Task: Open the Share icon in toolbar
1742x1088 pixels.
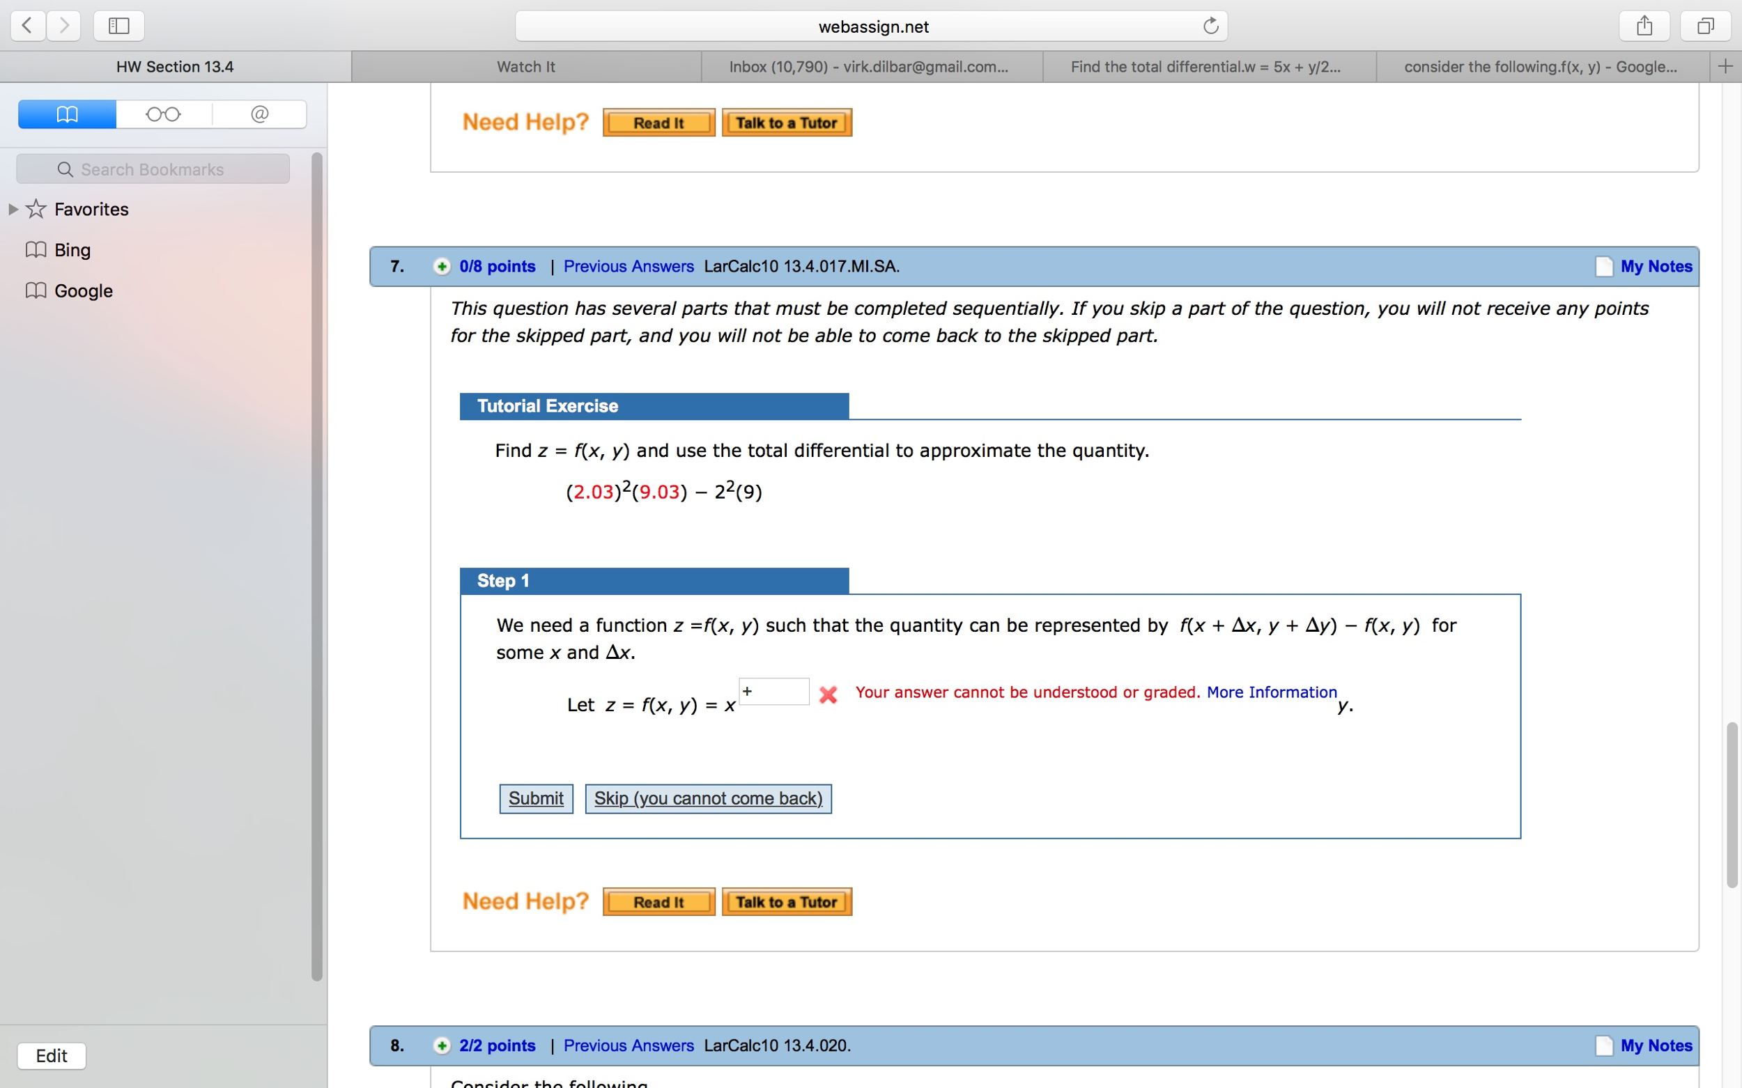Action: pyautogui.click(x=1644, y=26)
